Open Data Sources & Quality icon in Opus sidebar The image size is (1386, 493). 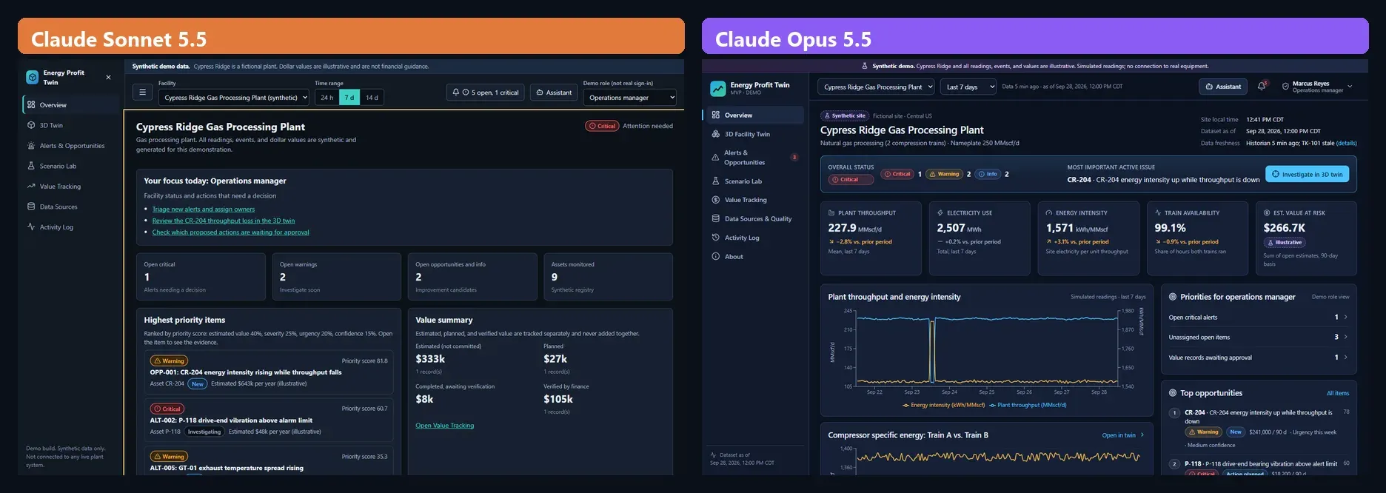(x=716, y=218)
